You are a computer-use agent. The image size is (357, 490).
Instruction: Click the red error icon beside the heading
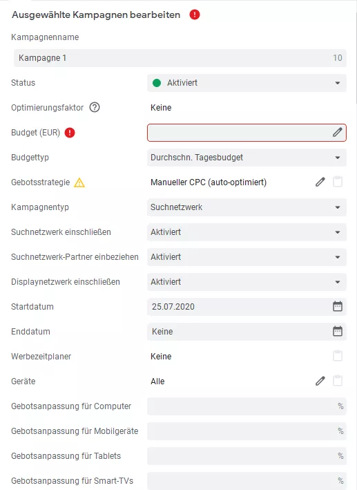tap(195, 15)
